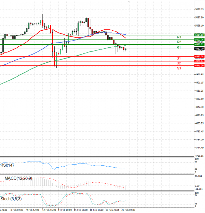Click the 15 Feb 08:00 time label
Viewport: 205px width, 213px height.
point(81,210)
